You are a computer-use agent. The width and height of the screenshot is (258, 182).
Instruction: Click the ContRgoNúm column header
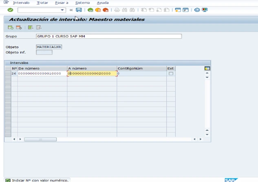[x=142, y=68]
